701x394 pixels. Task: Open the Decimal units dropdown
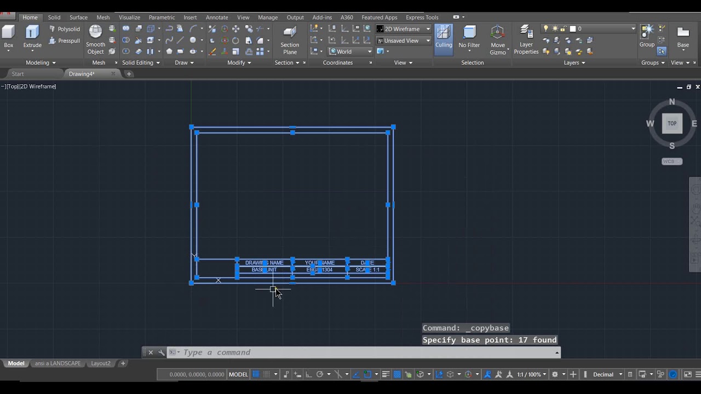607,374
